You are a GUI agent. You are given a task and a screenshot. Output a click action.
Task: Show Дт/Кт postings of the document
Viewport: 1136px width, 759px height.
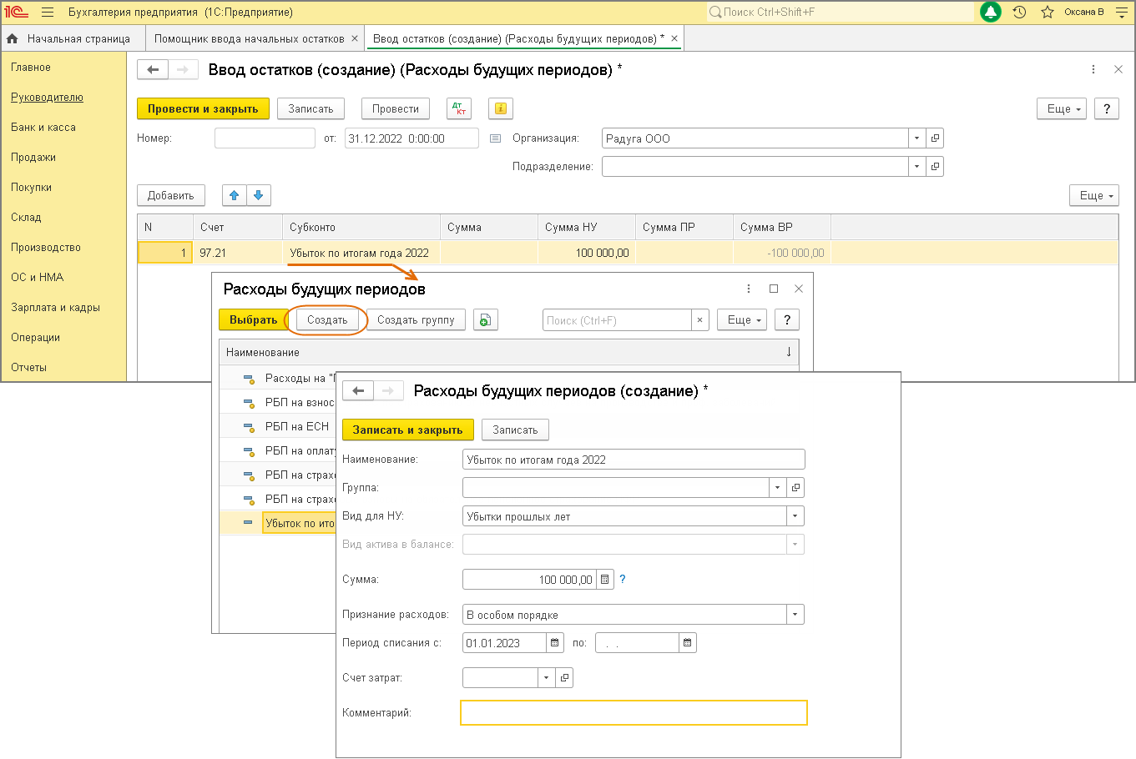pos(458,109)
